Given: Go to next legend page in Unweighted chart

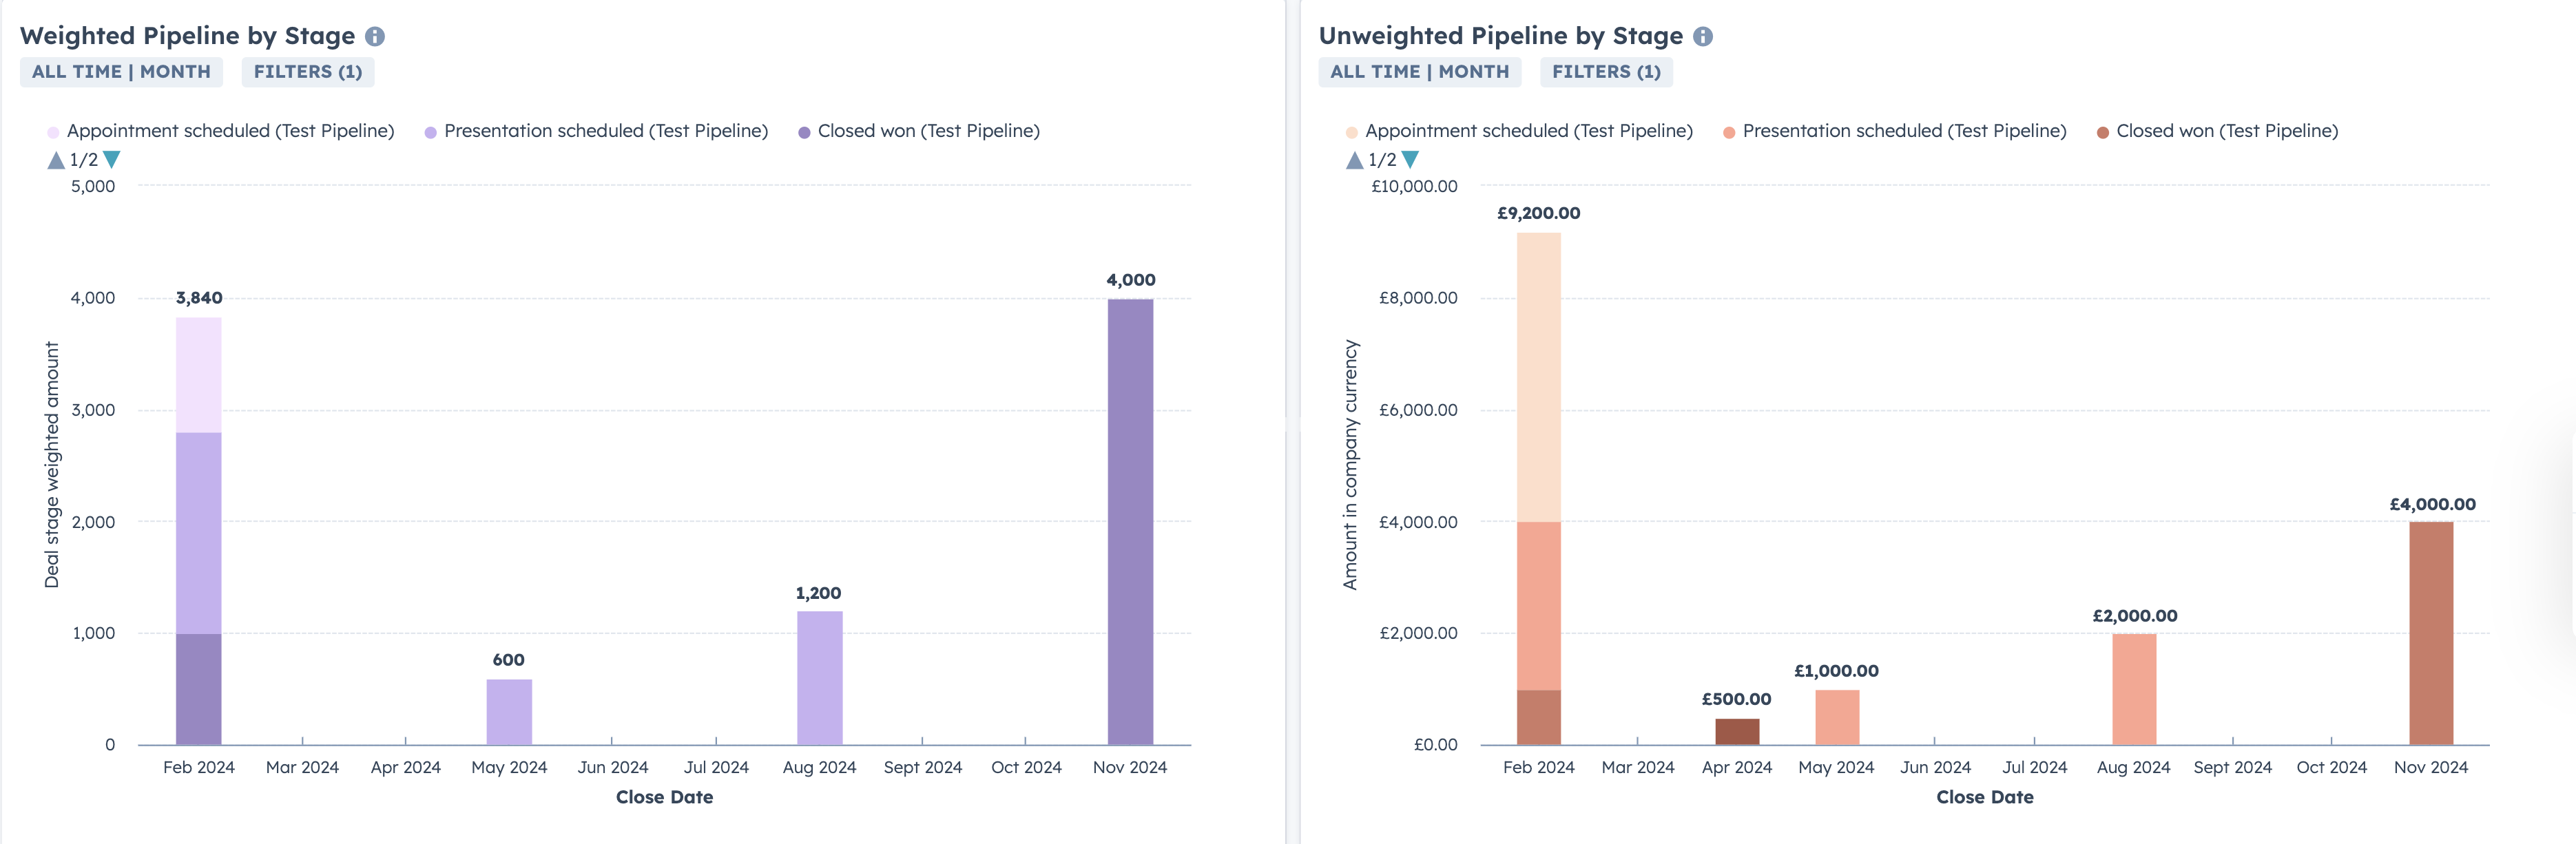Looking at the screenshot, I should 1410,160.
